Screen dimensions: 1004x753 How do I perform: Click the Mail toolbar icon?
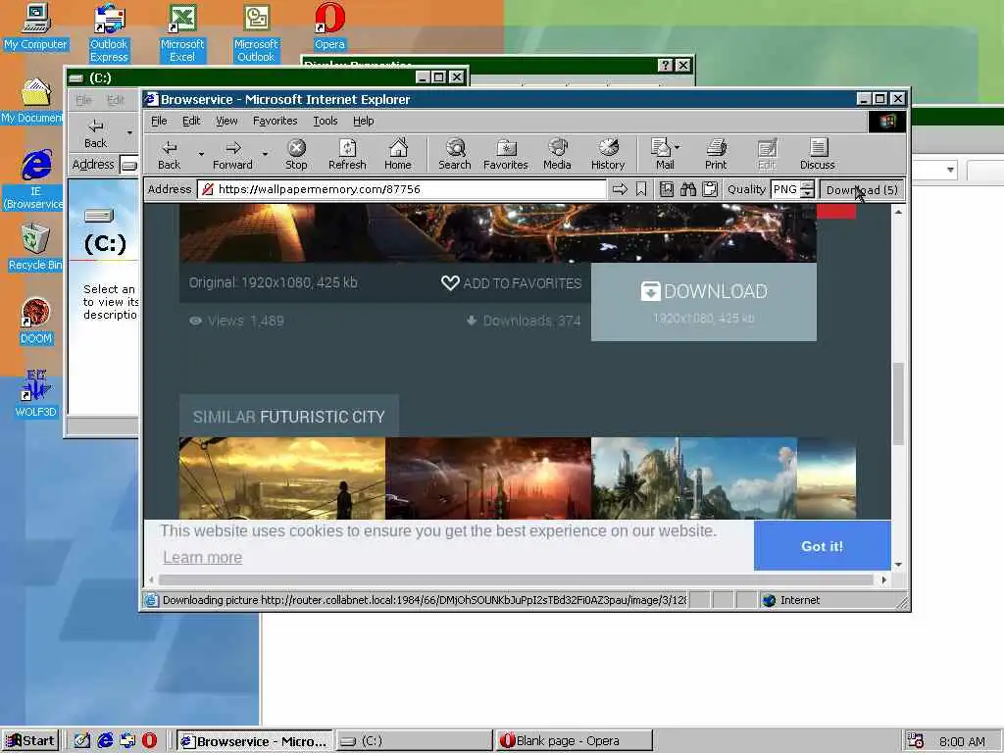tap(662, 154)
